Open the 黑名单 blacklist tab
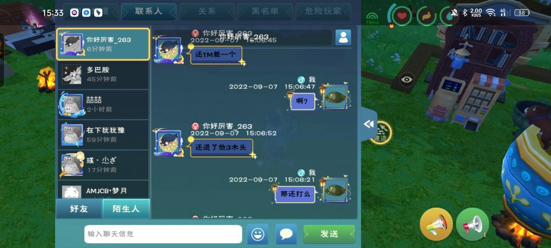551x248 pixels. click(265, 11)
